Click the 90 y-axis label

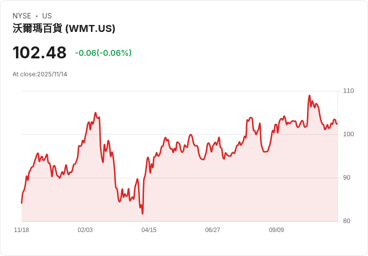click(347, 178)
